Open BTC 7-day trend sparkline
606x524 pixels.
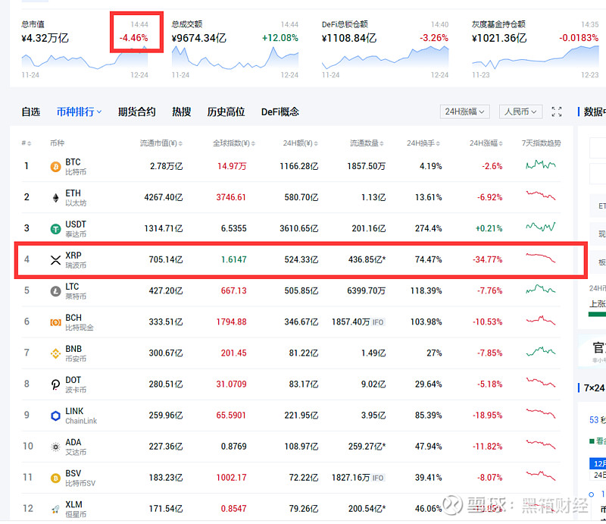(x=541, y=165)
